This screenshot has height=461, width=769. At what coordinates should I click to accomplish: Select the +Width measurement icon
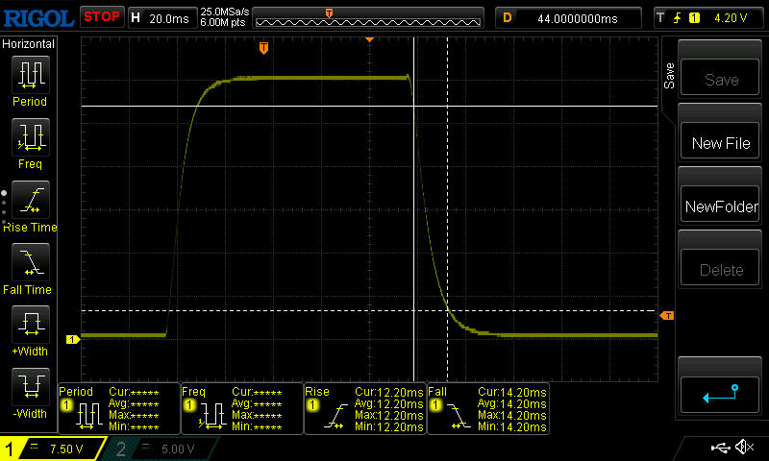click(31, 325)
